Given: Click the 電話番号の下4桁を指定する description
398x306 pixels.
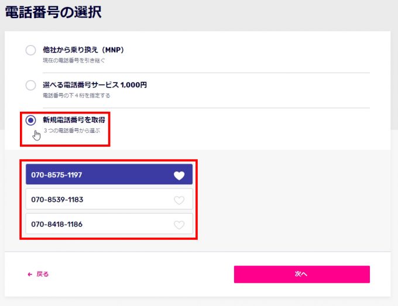Looking at the screenshot, I should pos(77,95).
